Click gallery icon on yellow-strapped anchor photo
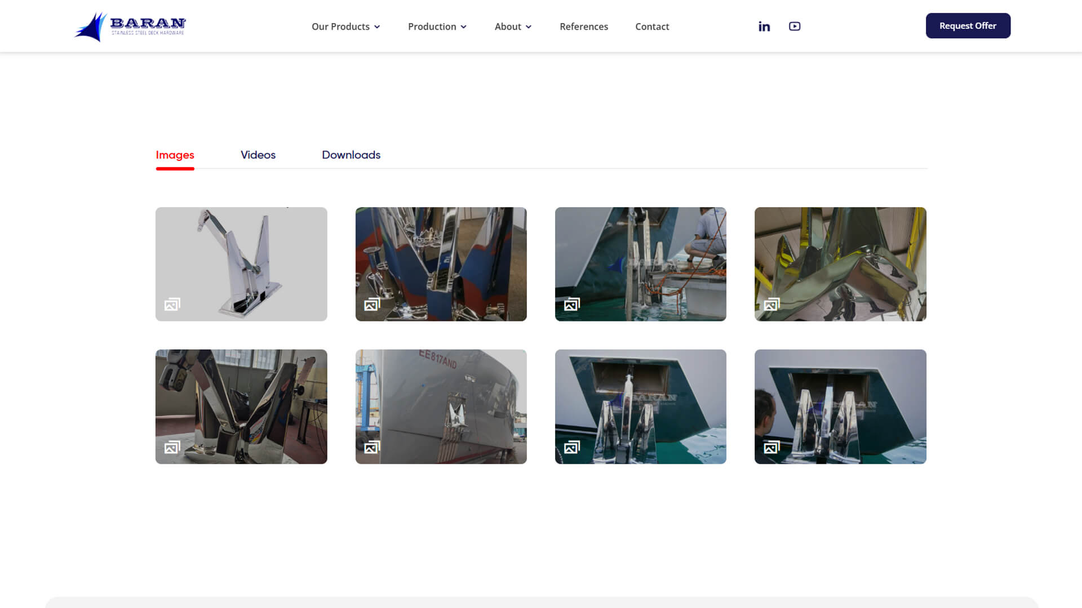The height and width of the screenshot is (608, 1082). click(771, 305)
